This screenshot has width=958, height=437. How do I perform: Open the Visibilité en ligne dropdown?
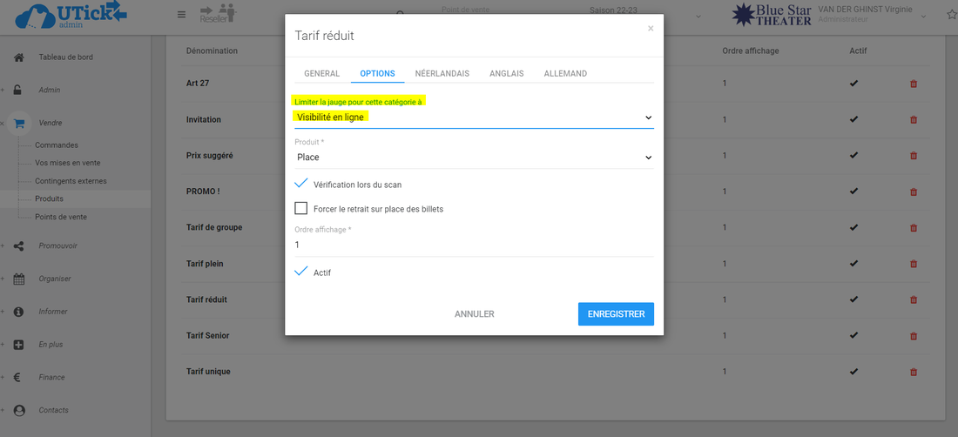(474, 118)
